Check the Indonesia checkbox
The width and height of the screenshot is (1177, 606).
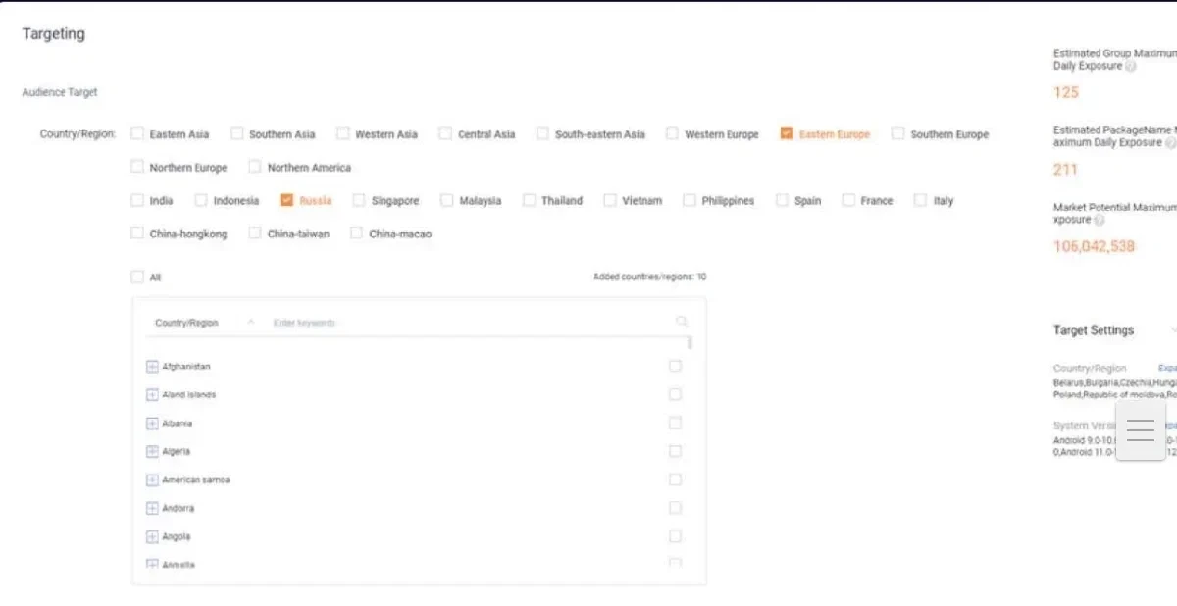coord(201,200)
